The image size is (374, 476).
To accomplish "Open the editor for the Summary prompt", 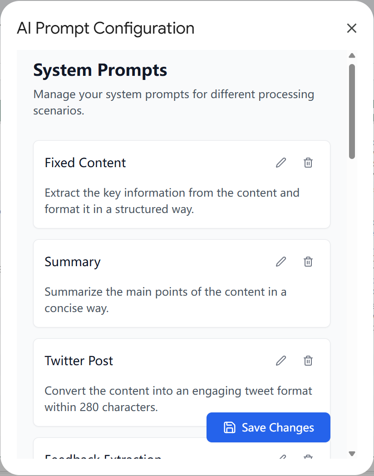I will (281, 262).
